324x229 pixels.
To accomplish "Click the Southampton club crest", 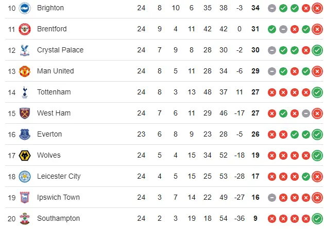I will click(25, 218).
